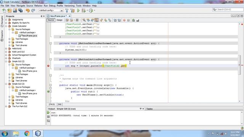The height and width of the screenshot is (137, 244).
Task: Click the Profile Main Project icon
Action: 91,10
